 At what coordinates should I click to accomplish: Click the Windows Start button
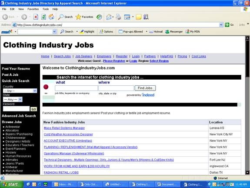11,185
